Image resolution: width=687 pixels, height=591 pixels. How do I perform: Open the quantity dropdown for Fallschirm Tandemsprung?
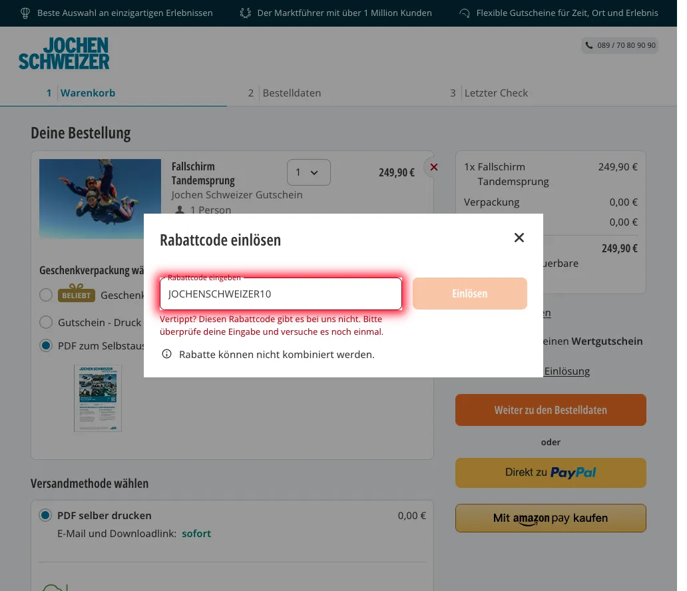point(308,172)
